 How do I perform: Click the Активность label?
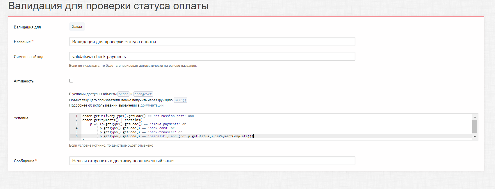pos(24,81)
